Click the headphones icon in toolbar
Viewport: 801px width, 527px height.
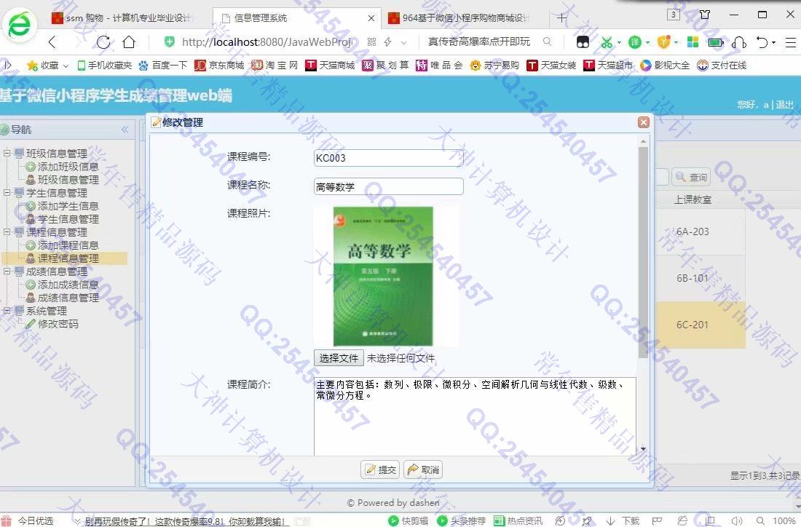coord(738,42)
